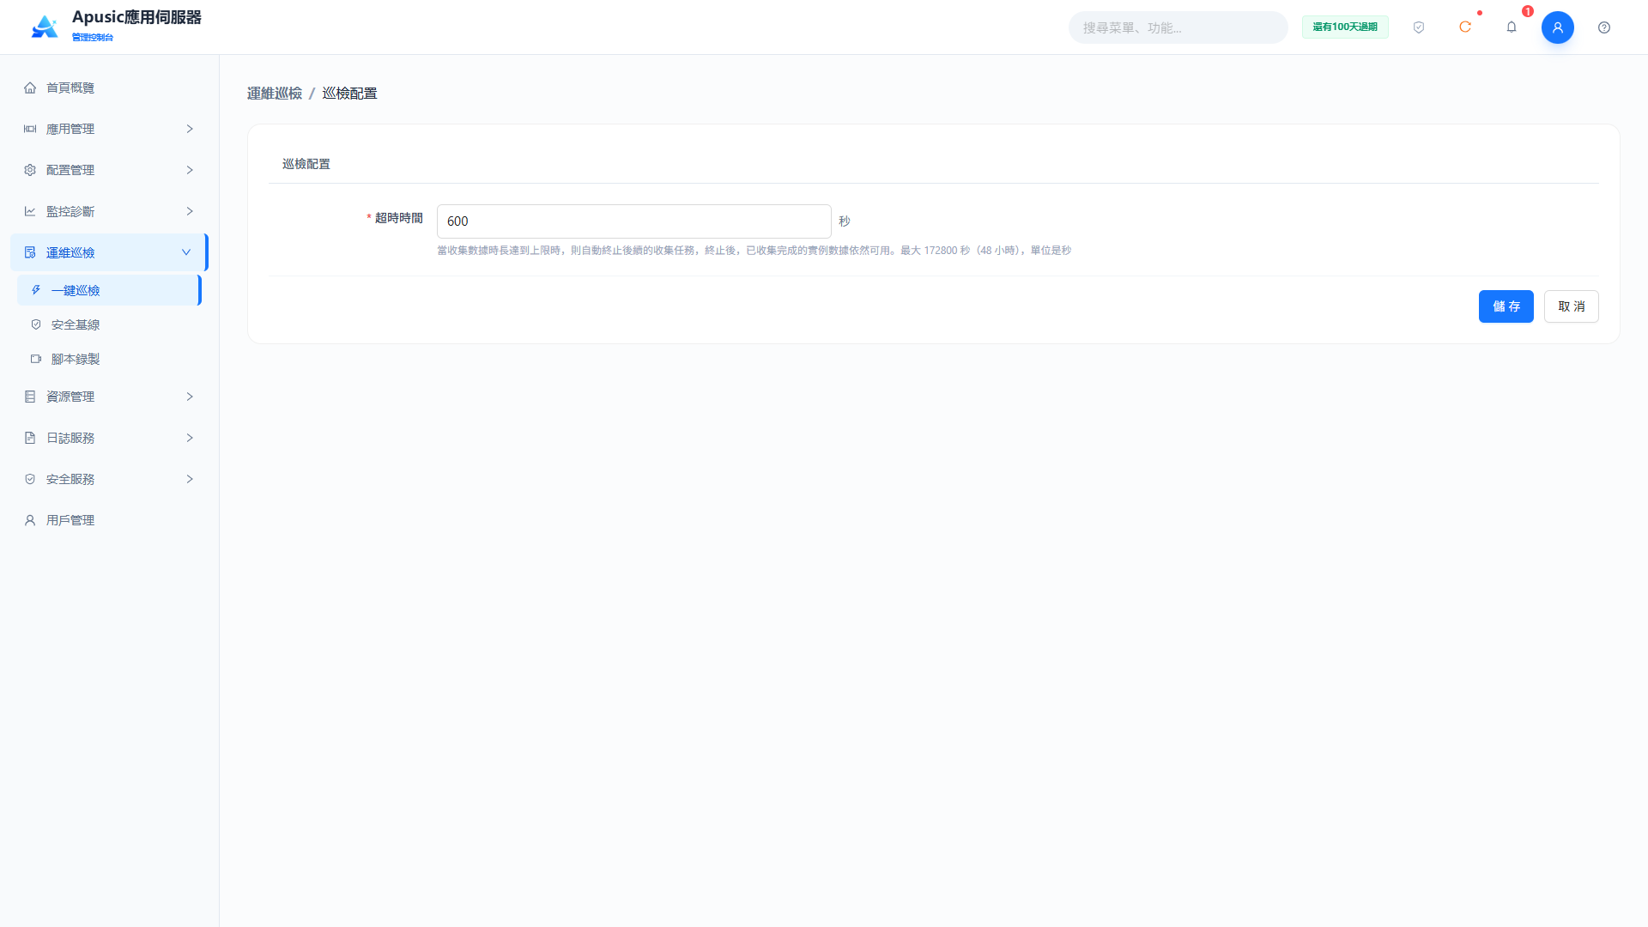Click the 巡檢配置 section title
This screenshot has height=927, width=1648.
click(306, 164)
